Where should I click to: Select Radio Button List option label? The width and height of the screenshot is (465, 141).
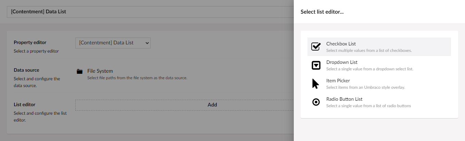(344, 99)
